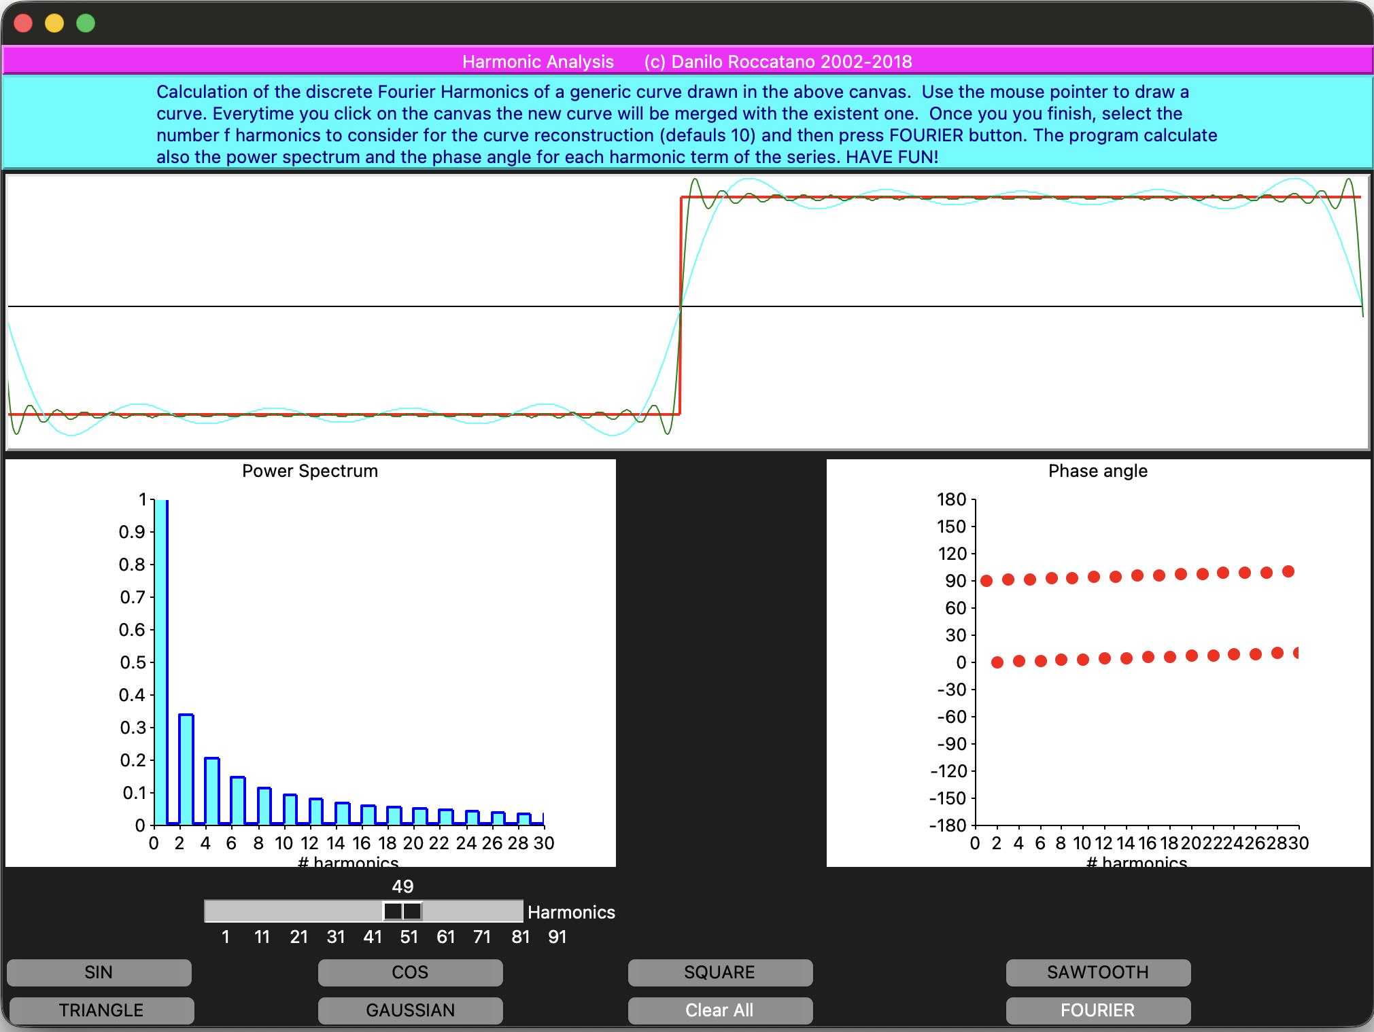Generate a SQUARE wave curve
This screenshot has height=1032, width=1374.
coord(720,972)
